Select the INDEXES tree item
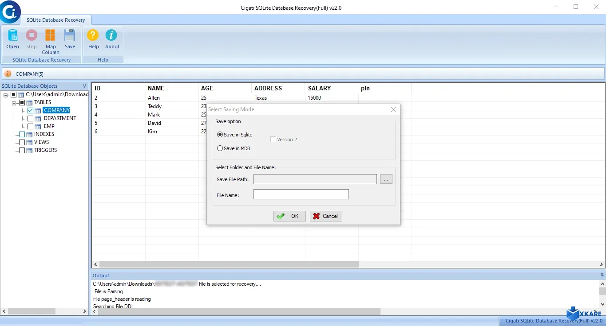Image resolution: width=606 pixels, height=326 pixels. click(44, 134)
